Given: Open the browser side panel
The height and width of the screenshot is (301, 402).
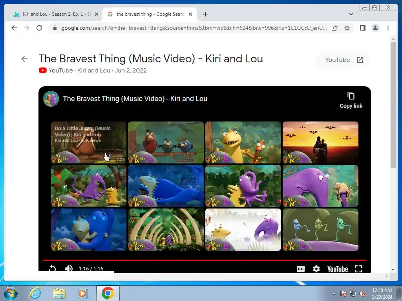Looking at the screenshot, I should pyautogui.click(x=362, y=28).
